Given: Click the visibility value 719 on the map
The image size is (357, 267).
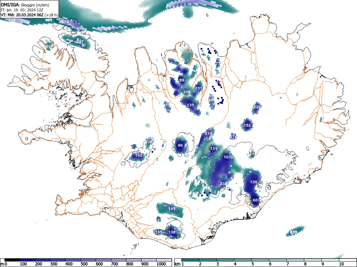Looking at the screenshot, I should point(12,20).
